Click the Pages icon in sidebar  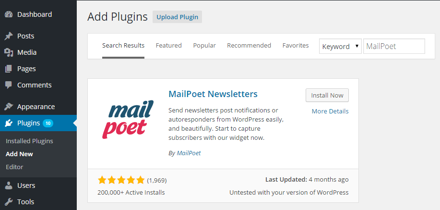click(9, 69)
